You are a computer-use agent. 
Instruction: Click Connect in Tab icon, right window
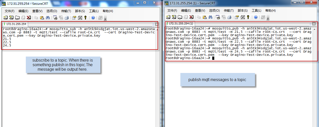[x=180, y=17]
